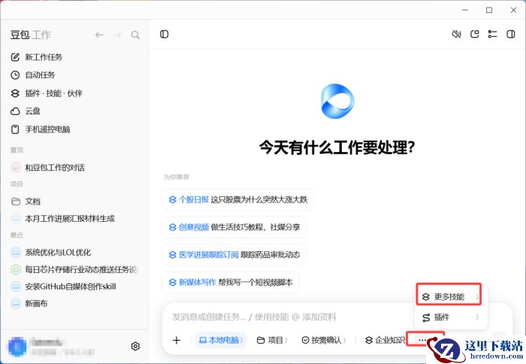Select the 新媒体写作 suggestion

pos(231,283)
